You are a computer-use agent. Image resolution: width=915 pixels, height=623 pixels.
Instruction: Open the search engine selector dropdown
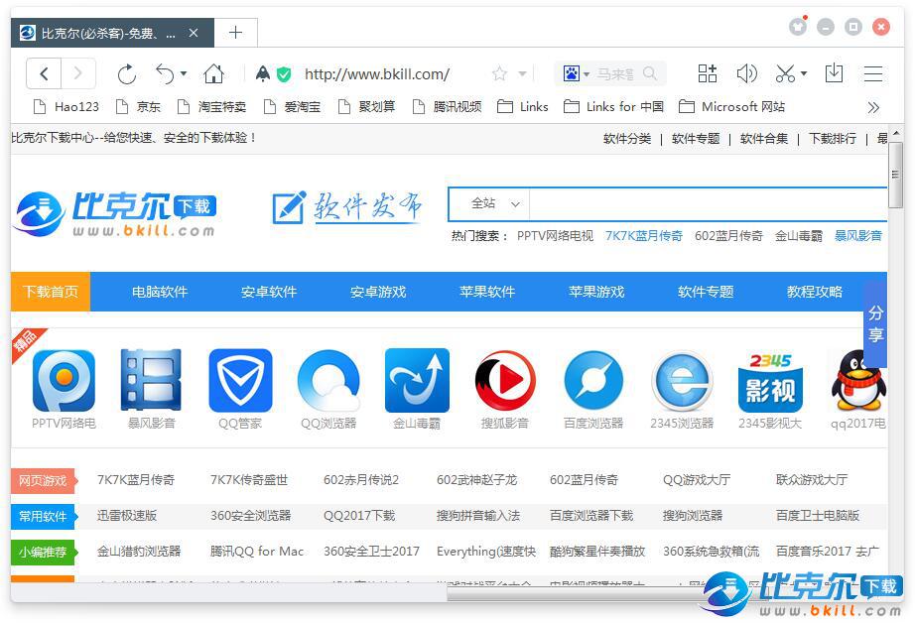coord(587,74)
